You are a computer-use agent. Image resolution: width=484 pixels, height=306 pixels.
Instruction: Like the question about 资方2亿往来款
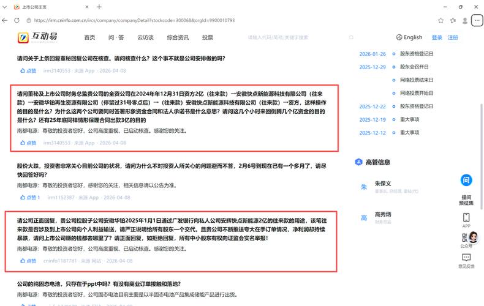pyautogui.click(x=28, y=143)
